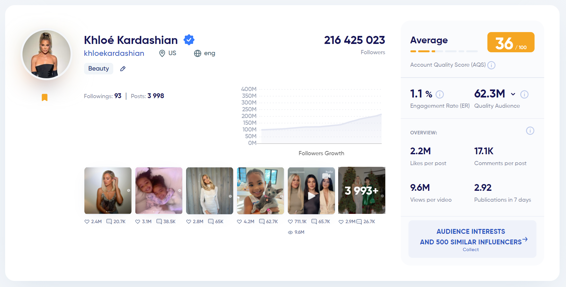566x287 pixels.
Task: Open the khloekardashian username link
Action: 114,53
